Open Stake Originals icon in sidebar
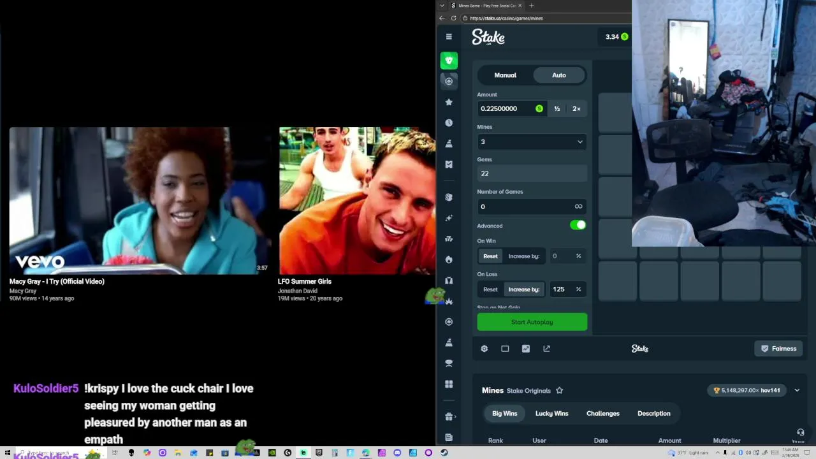816x459 pixels. [449, 197]
